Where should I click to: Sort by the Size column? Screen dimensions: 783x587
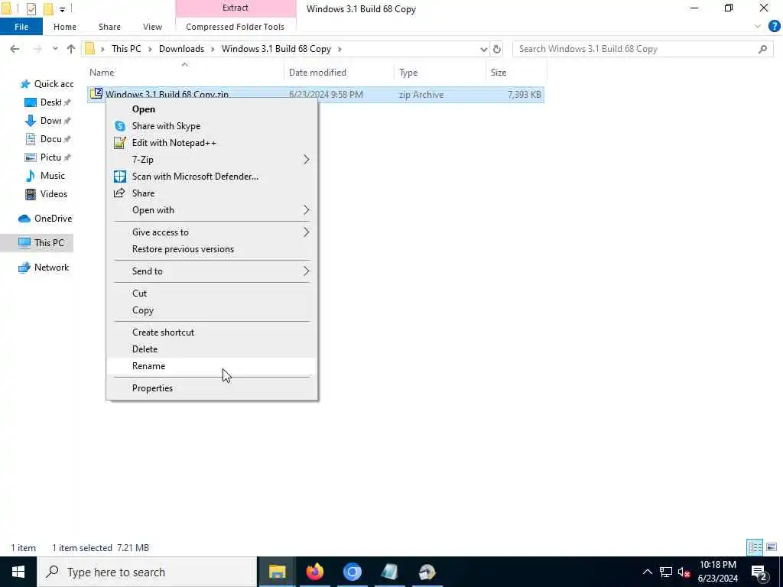[516, 73]
